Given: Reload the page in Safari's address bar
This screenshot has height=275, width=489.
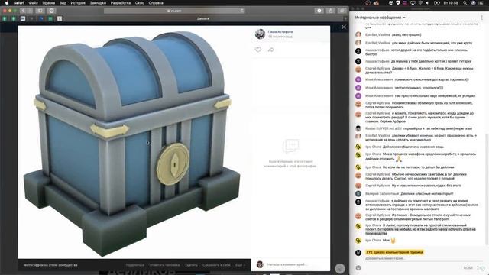Looking at the screenshot, I should [241, 11].
